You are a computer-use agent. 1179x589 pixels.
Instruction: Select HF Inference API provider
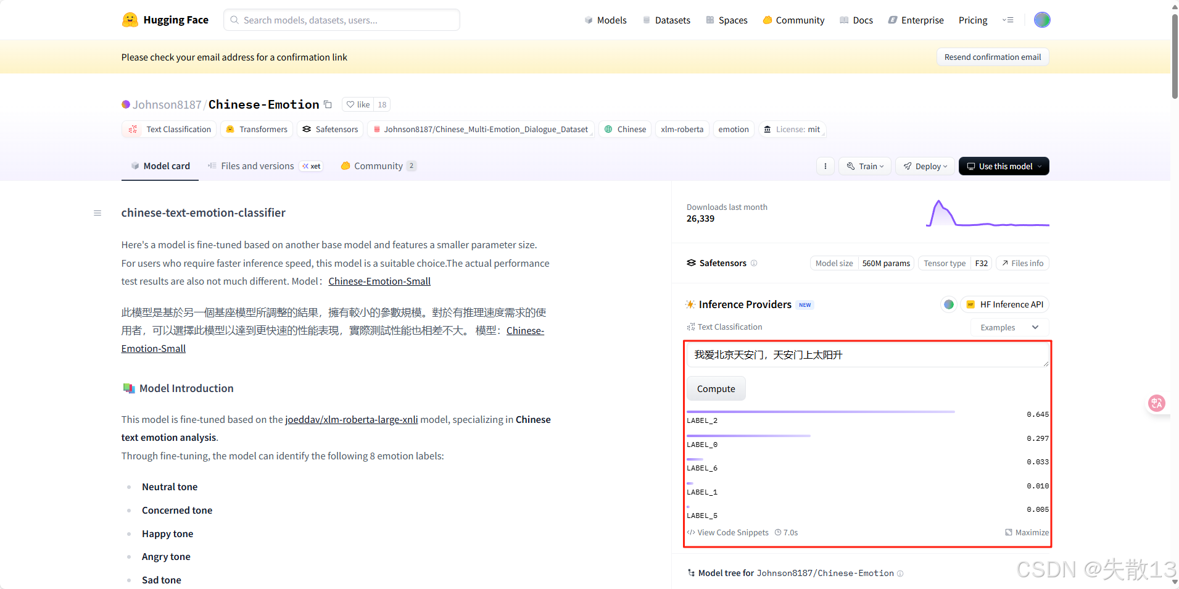[x=1004, y=304]
